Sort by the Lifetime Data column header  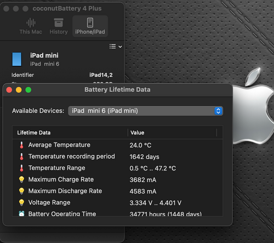coord(70,133)
